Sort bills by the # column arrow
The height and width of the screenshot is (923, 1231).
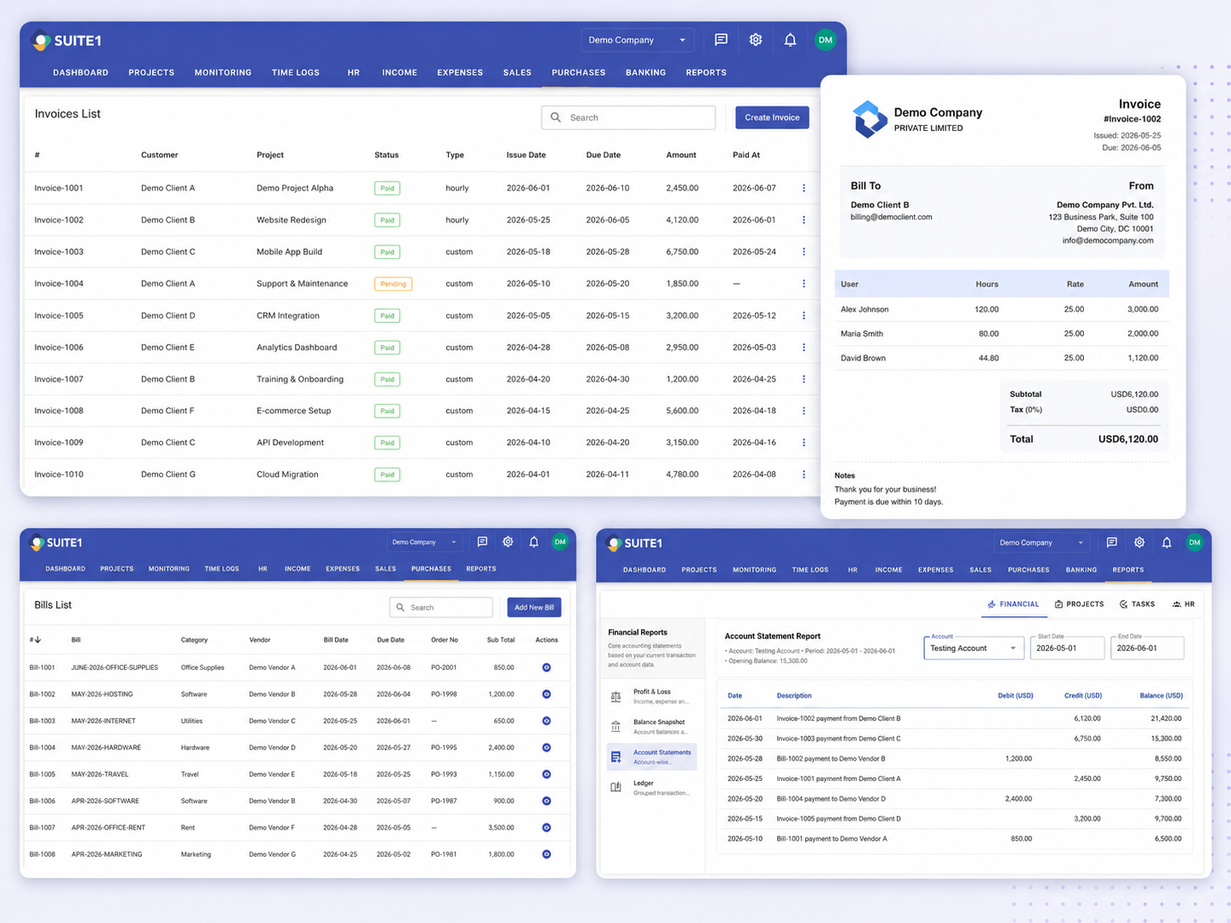37,640
